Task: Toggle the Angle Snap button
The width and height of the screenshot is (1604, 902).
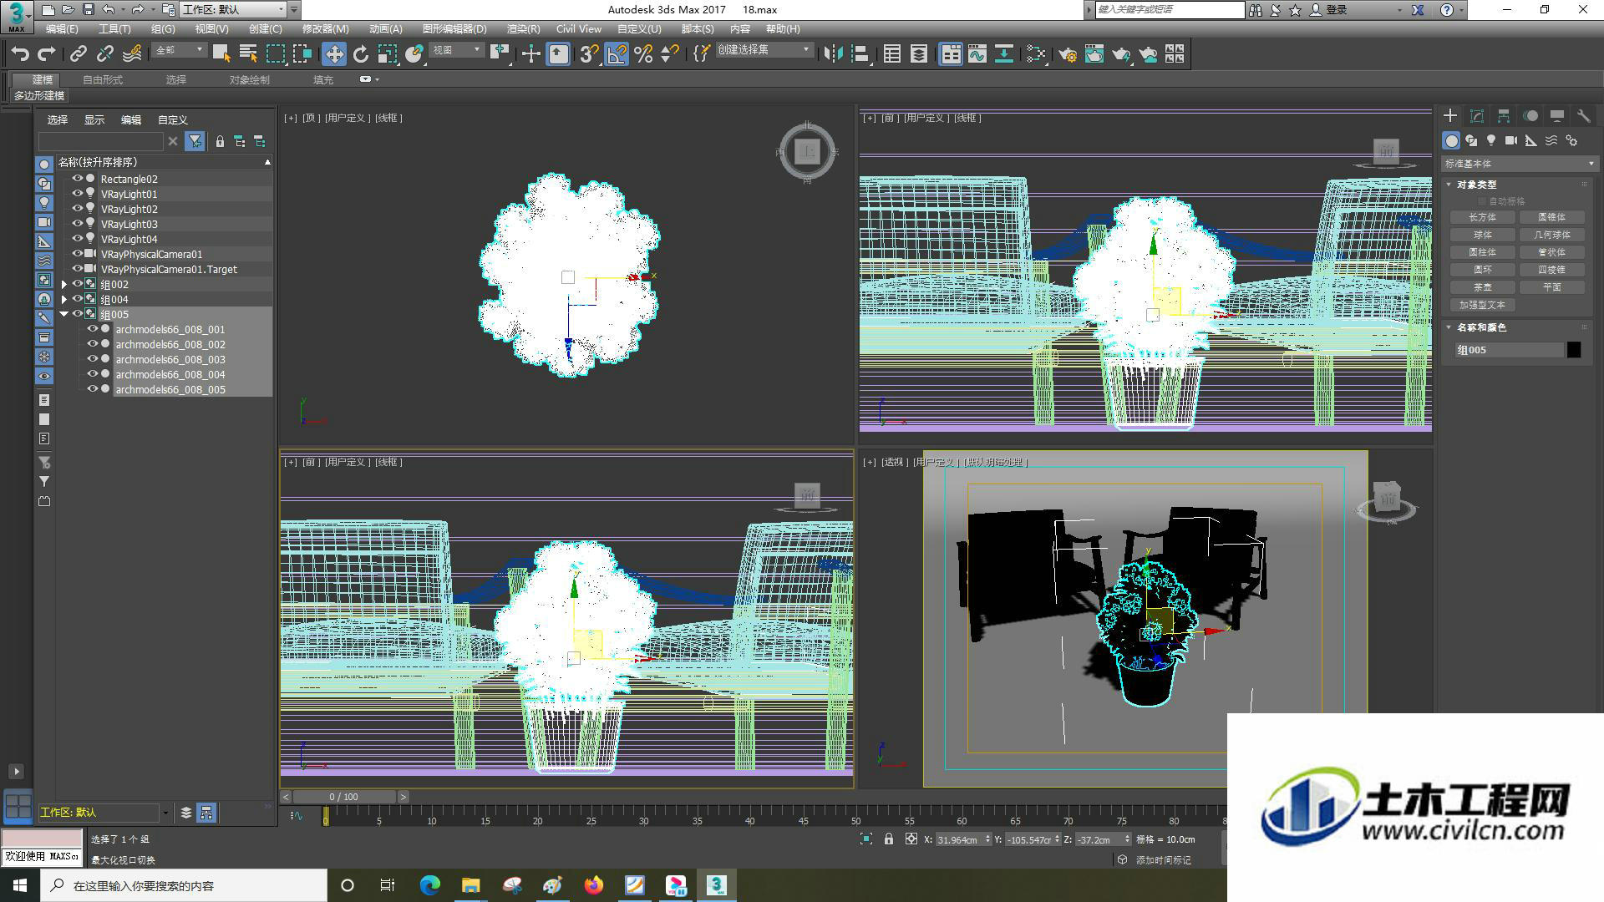Action: point(617,54)
